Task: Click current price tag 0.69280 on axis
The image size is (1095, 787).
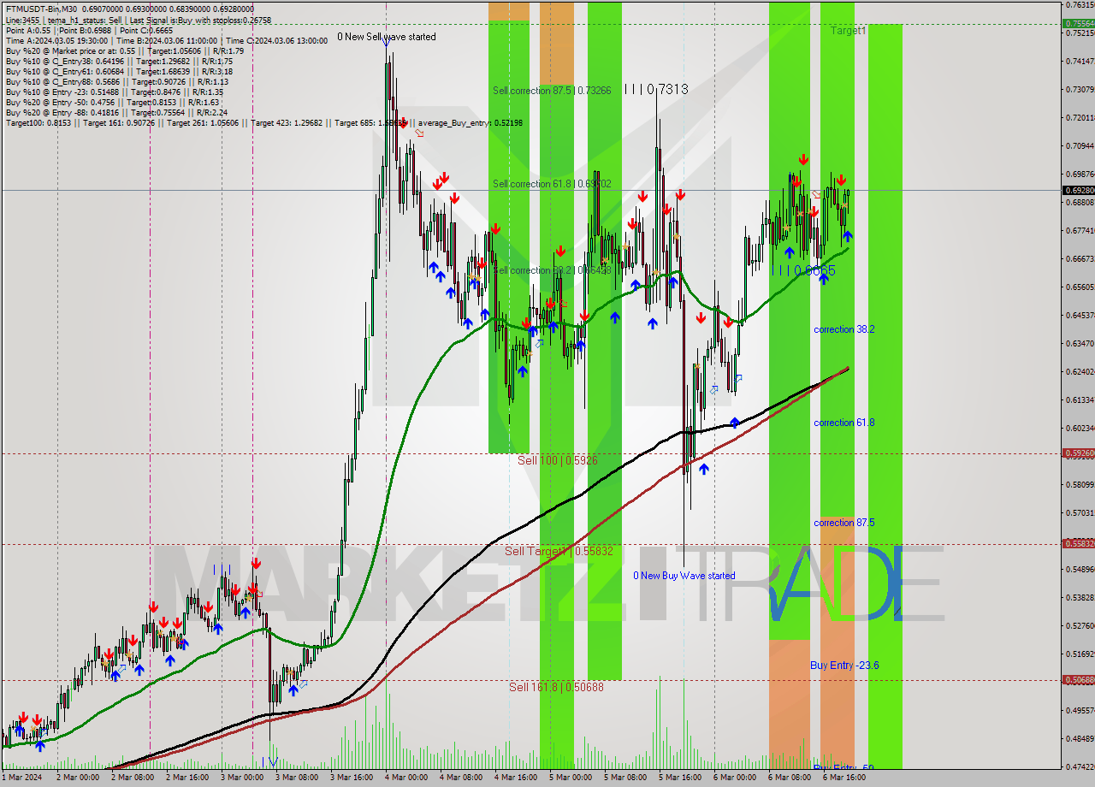Action: tap(1077, 190)
